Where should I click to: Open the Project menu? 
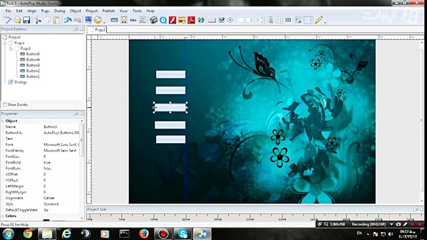92,11
